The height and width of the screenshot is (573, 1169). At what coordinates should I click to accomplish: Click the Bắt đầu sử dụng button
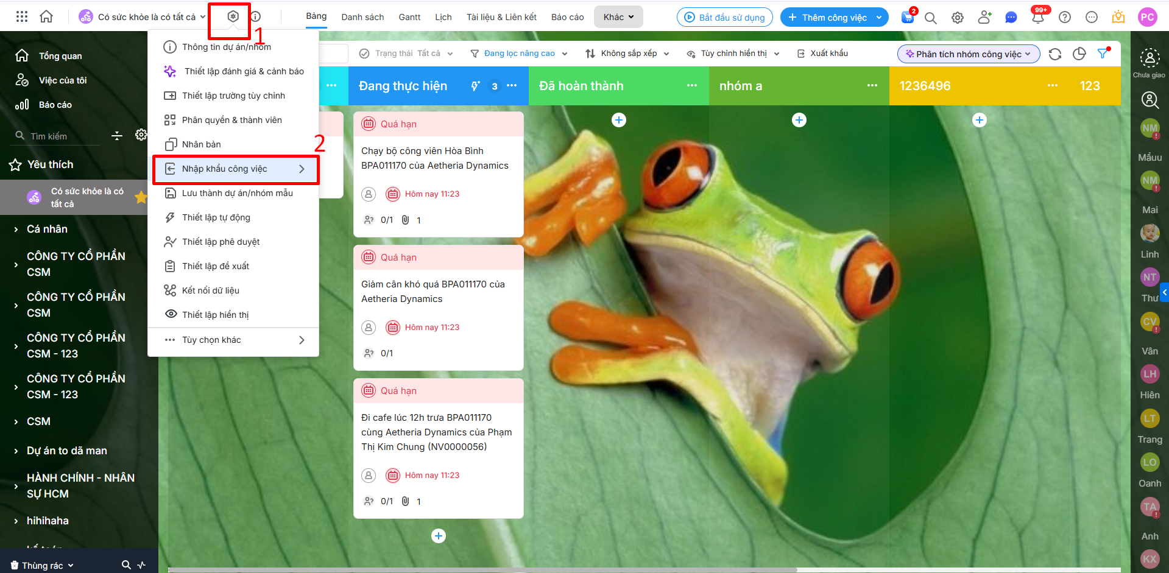[725, 18]
